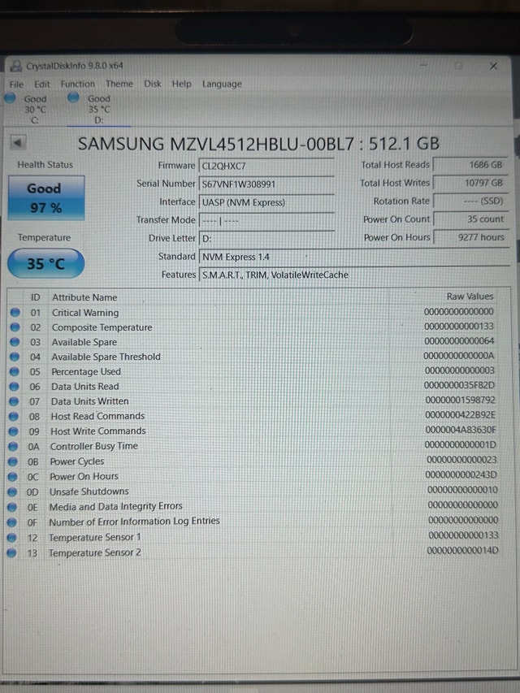Click the Standard field NVM Express 1.4
Image resolution: width=520 pixels, height=693 pixels.
(x=354, y=257)
